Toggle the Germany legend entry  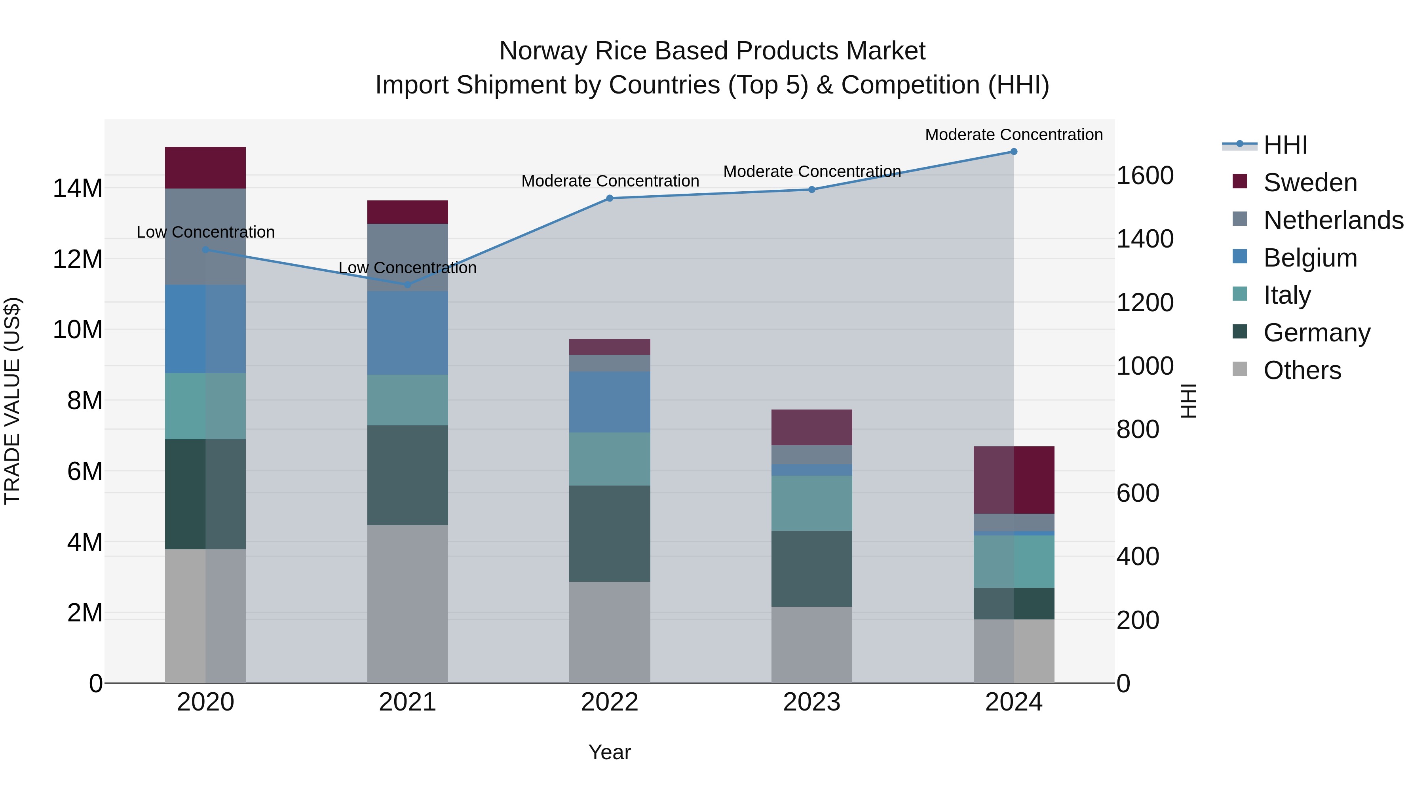tap(1301, 333)
